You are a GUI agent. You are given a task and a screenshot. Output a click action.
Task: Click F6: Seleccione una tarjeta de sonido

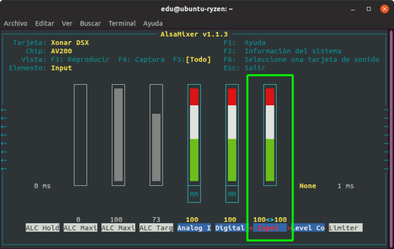tap(301, 60)
